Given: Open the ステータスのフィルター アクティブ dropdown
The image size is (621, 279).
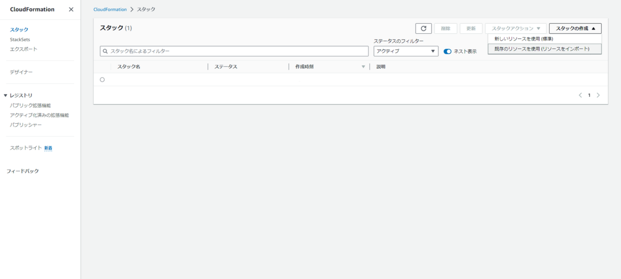Looking at the screenshot, I should (406, 51).
